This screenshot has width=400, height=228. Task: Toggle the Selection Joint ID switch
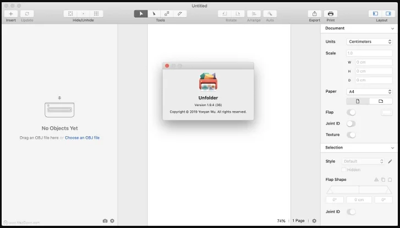pyautogui.click(x=351, y=212)
